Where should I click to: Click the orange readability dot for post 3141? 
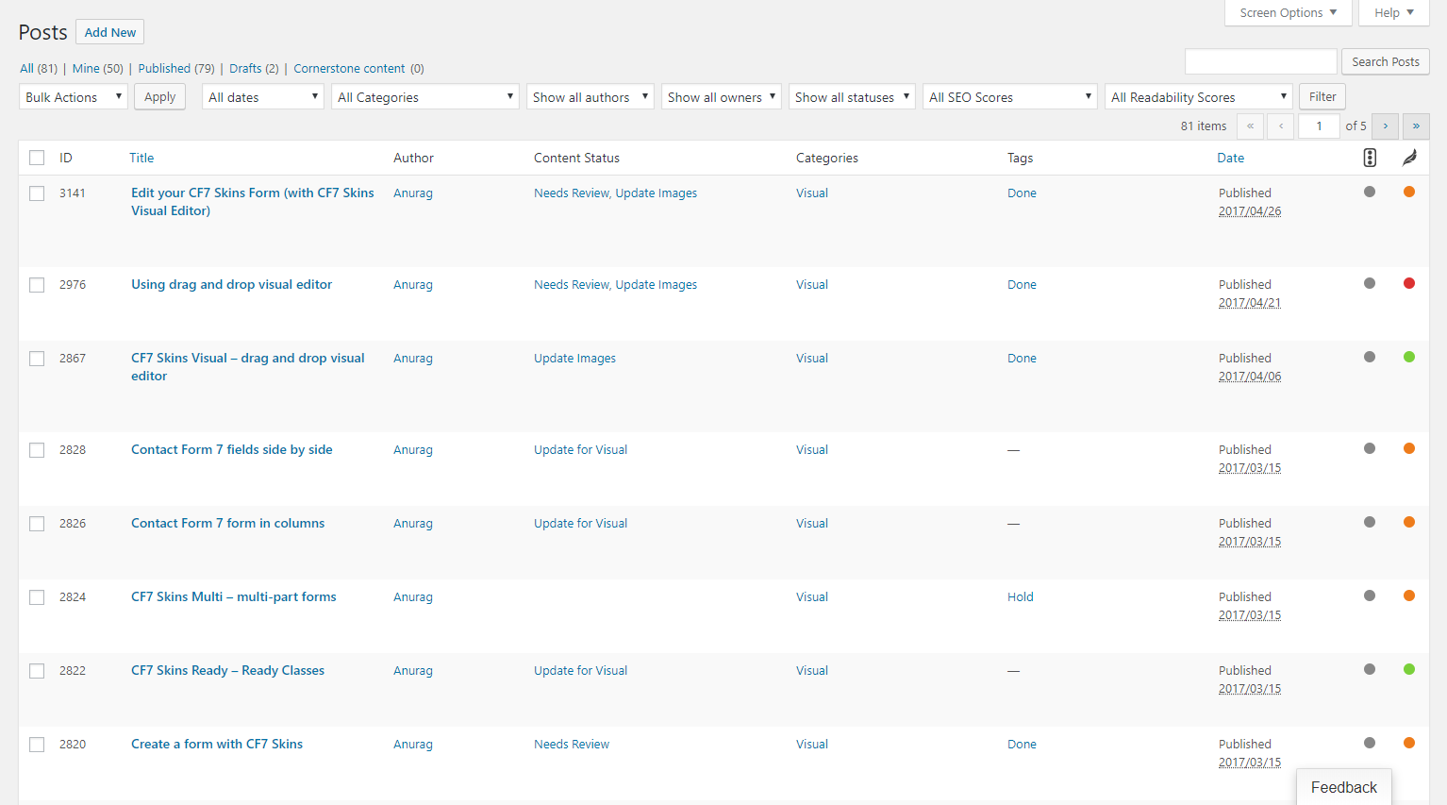(x=1409, y=192)
